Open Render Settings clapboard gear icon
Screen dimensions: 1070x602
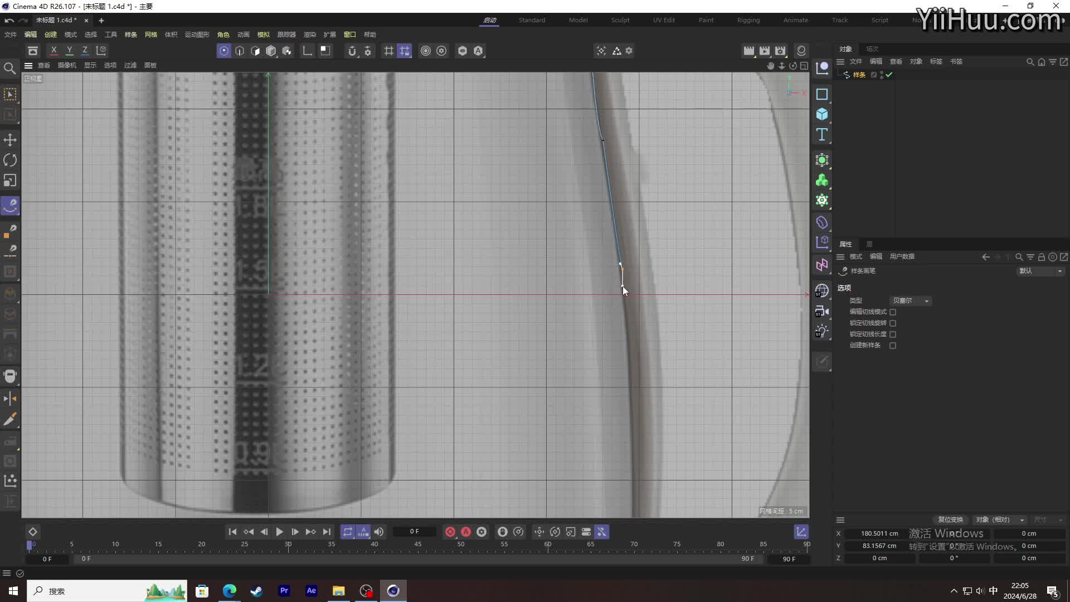pyautogui.click(x=780, y=51)
